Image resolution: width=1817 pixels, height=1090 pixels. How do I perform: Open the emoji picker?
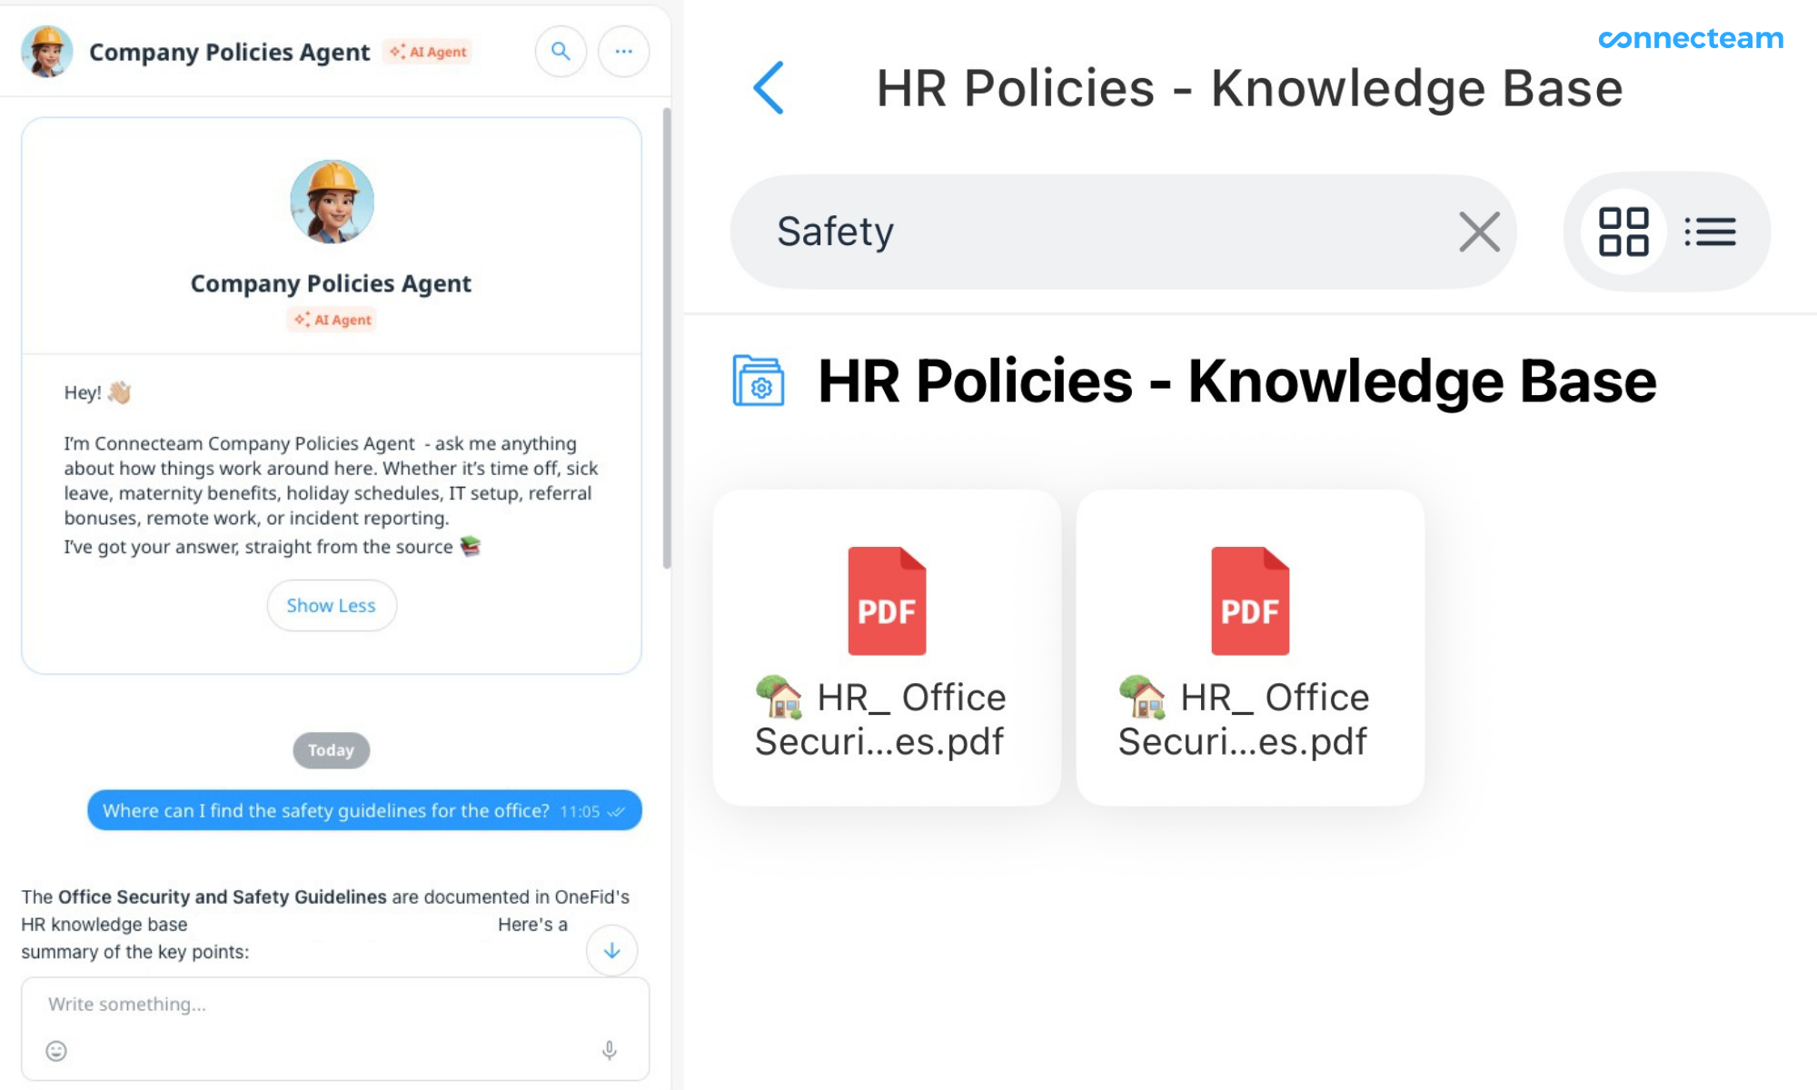click(56, 1051)
